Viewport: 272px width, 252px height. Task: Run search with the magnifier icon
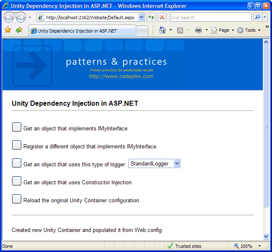[258, 17]
